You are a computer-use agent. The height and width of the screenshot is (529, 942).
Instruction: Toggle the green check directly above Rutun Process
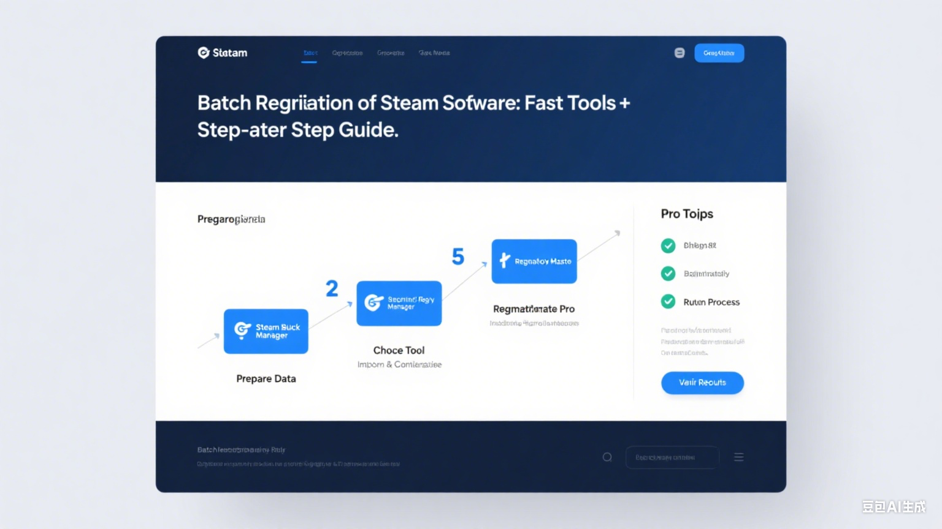tap(668, 274)
